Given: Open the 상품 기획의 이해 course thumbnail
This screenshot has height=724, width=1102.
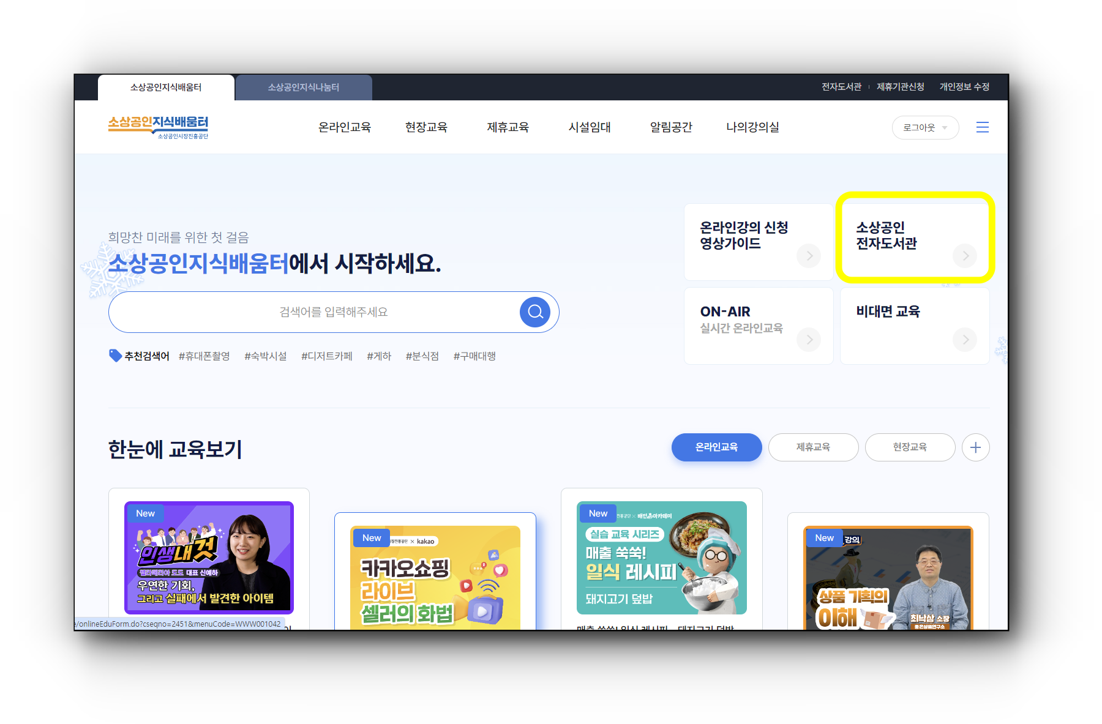Looking at the screenshot, I should (888, 578).
